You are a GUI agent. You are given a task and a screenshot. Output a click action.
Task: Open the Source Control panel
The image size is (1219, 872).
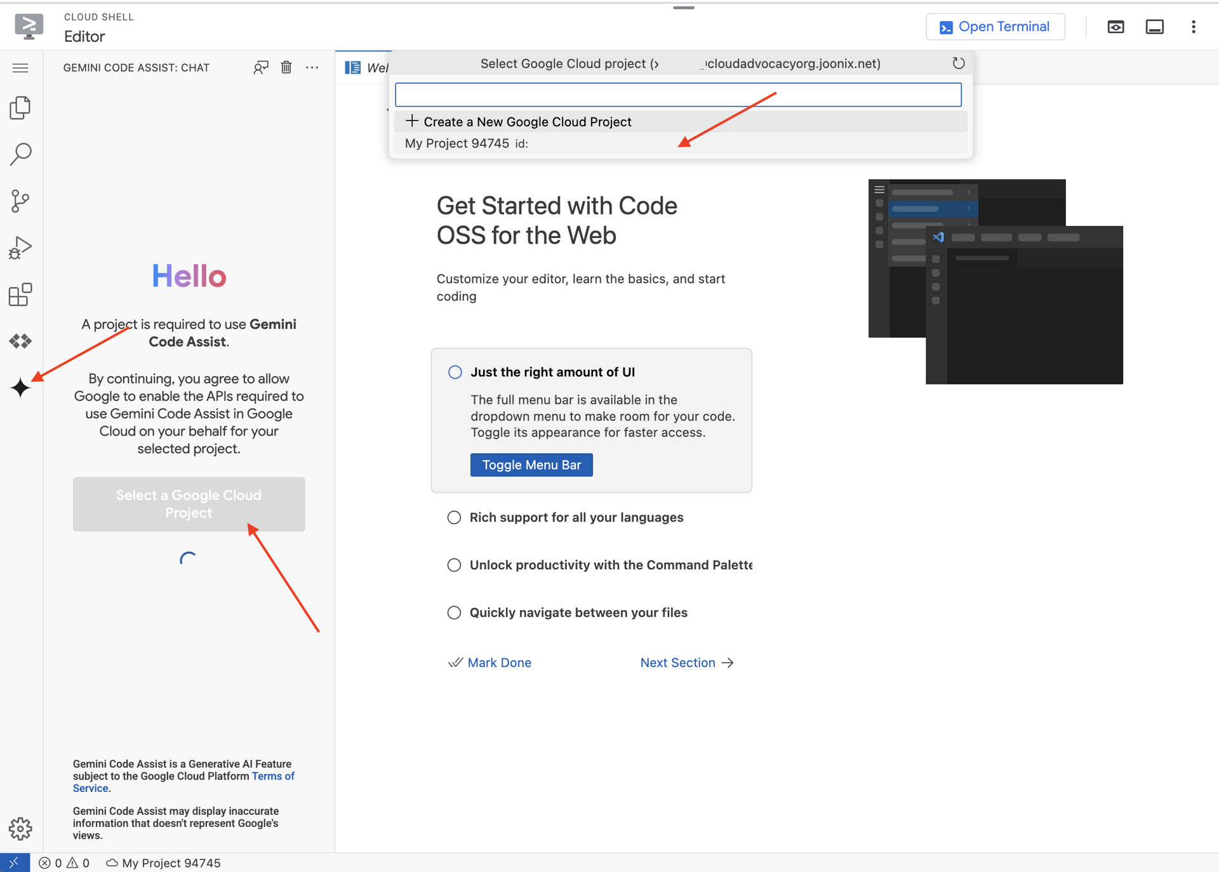[21, 200]
